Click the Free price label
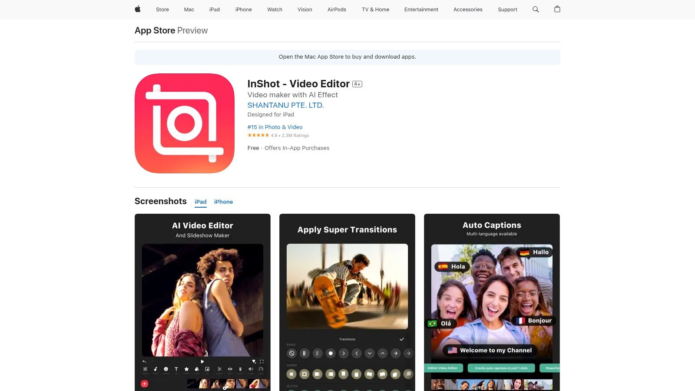The height and width of the screenshot is (391, 695). (253, 148)
